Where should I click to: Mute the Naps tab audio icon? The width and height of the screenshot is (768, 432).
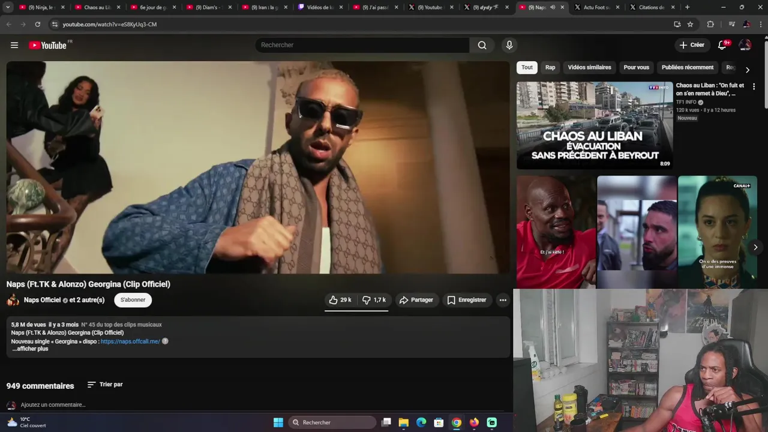553,7
